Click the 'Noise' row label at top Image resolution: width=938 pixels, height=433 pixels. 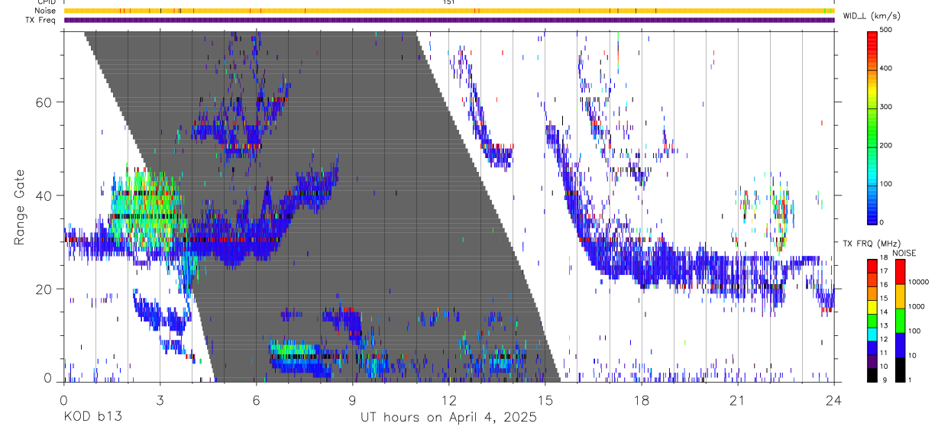[x=47, y=11]
